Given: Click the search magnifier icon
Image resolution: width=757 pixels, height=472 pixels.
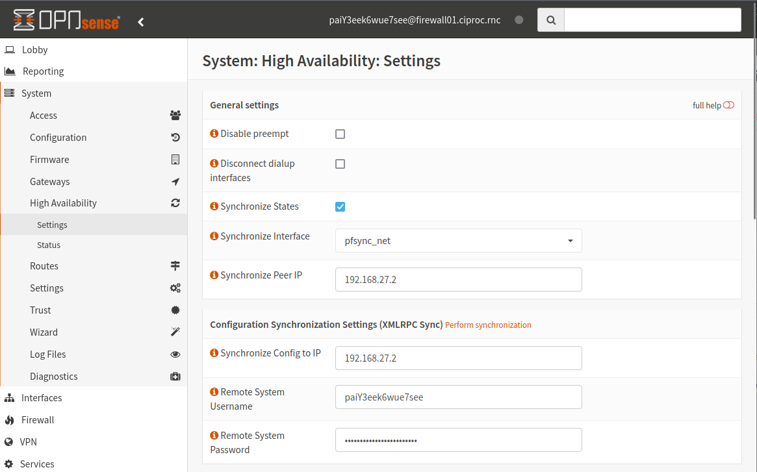Looking at the screenshot, I should 550,19.
